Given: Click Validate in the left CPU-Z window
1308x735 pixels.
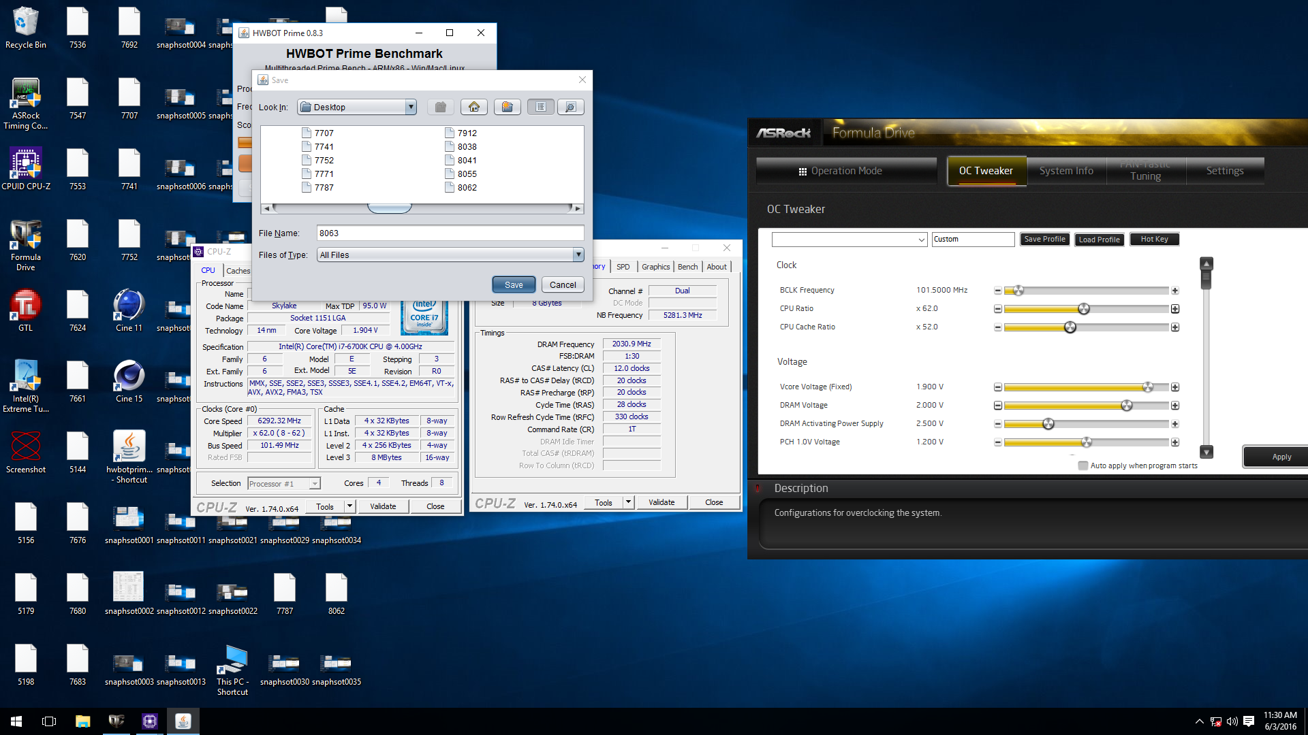Looking at the screenshot, I should [383, 506].
